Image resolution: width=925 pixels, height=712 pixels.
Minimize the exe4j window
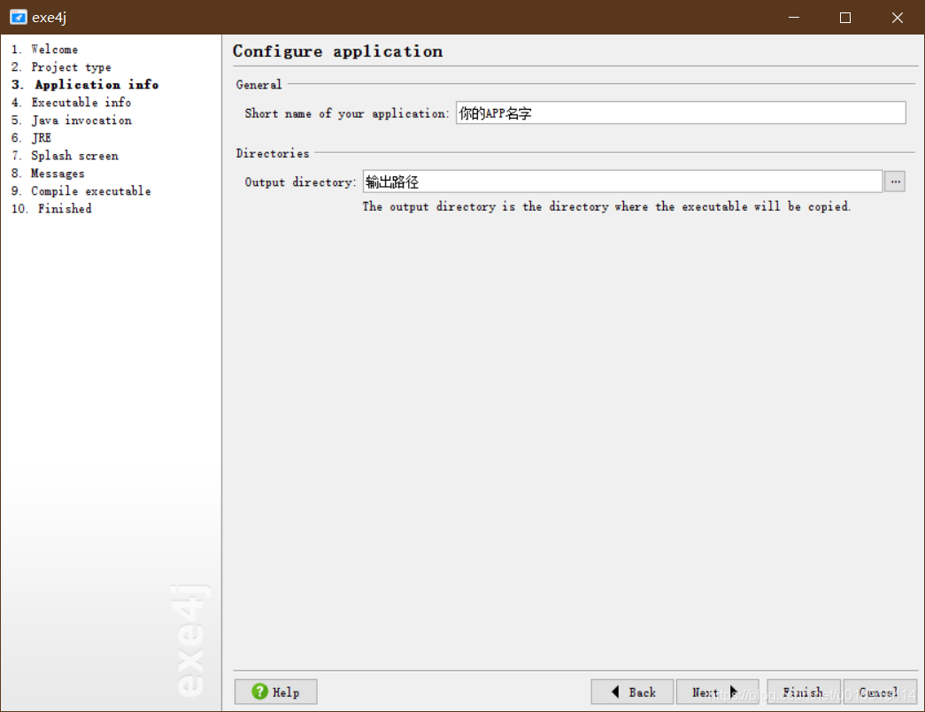pyautogui.click(x=794, y=17)
